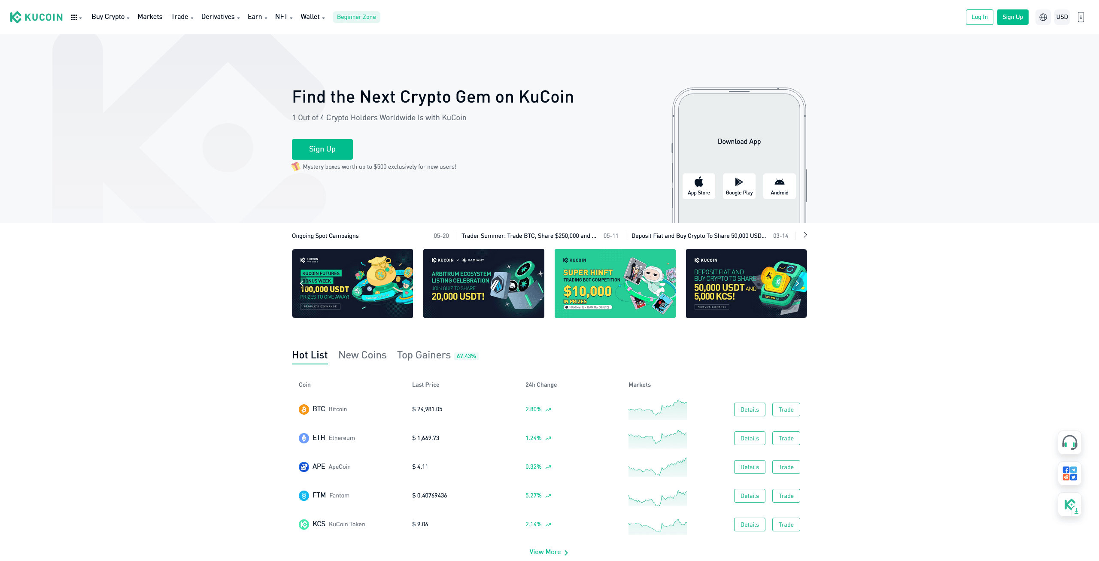Trade APE ApeCoin
The height and width of the screenshot is (561, 1099).
tap(786, 467)
